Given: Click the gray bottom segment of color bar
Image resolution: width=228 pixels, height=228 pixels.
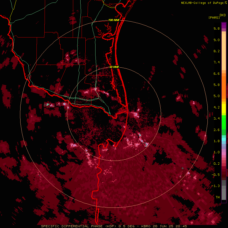Looking at the screenshot, I should 224,193.
